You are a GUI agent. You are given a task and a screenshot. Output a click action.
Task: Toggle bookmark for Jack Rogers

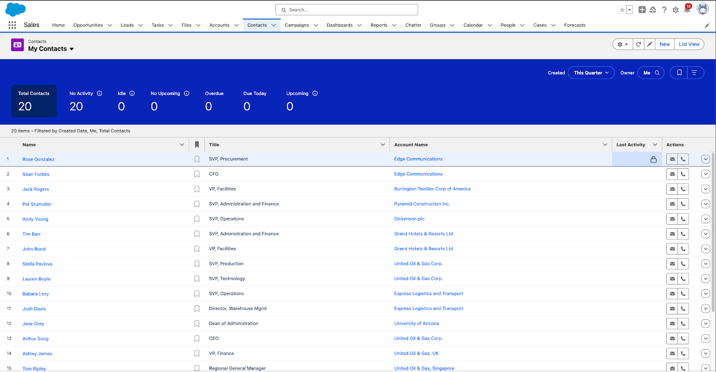(197, 189)
